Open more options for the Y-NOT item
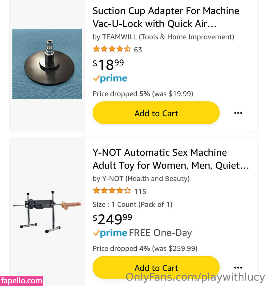This screenshot has width=268, height=286. (238, 267)
